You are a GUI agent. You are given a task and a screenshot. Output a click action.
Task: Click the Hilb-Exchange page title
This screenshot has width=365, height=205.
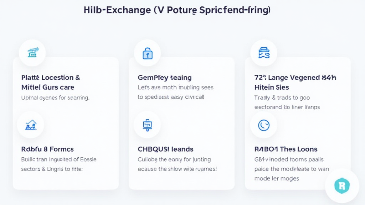177,10
